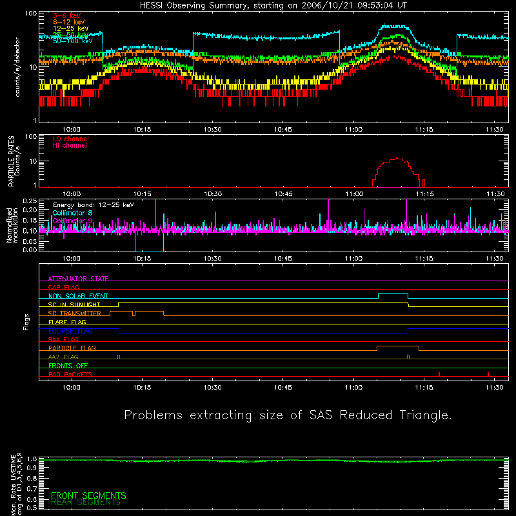Click the Energy band: 12-25 keV label
Screen dimensions: 516x516
[94, 205]
